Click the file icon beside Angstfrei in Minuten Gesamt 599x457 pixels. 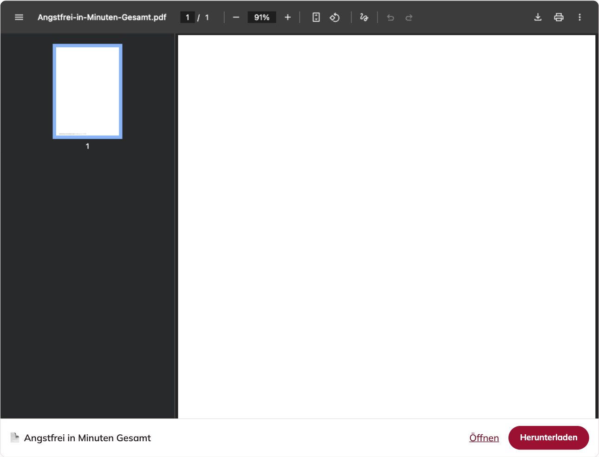pos(15,438)
